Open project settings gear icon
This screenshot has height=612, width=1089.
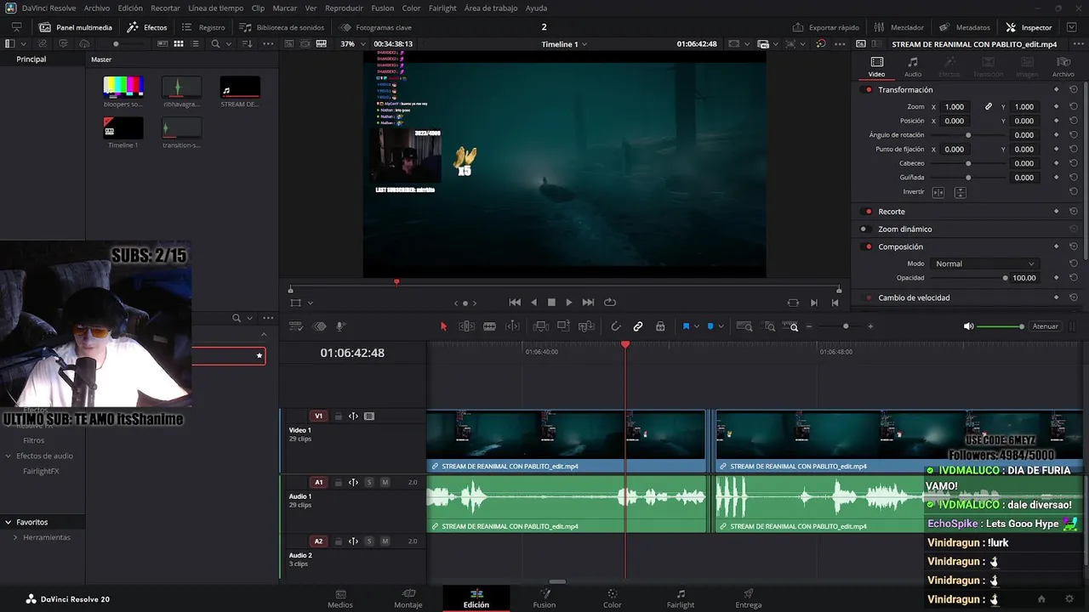click(1069, 599)
